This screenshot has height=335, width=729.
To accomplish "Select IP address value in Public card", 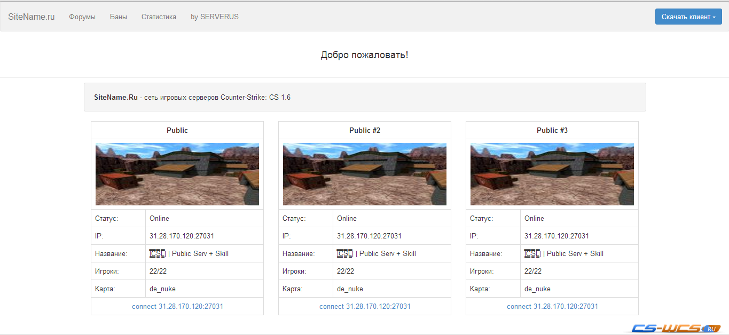I will (x=182, y=236).
